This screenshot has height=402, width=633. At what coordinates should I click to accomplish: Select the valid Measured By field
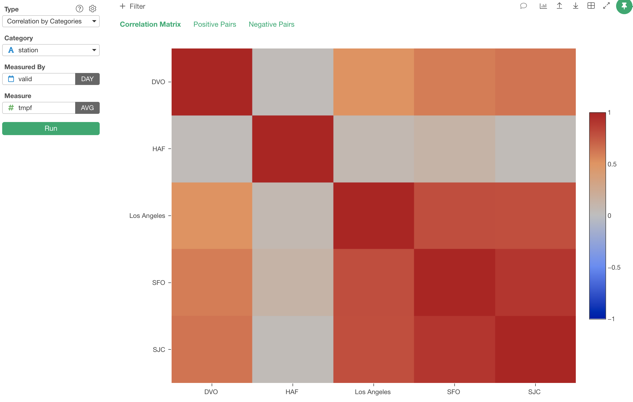click(39, 79)
